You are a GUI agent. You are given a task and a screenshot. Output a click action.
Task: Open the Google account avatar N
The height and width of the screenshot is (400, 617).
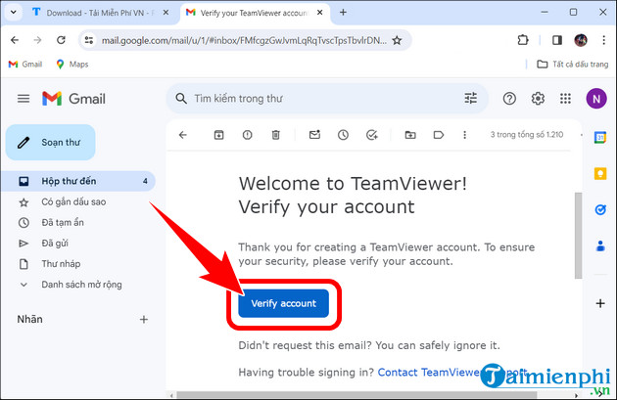596,99
